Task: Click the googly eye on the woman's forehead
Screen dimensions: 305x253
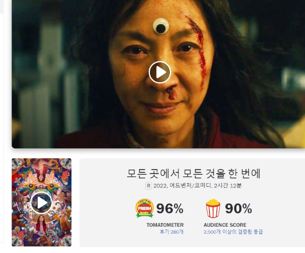Action: (x=161, y=26)
